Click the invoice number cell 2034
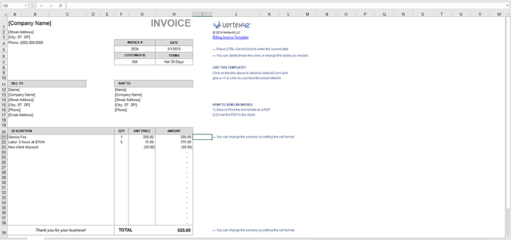The height and width of the screenshot is (240, 511). pos(135,49)
